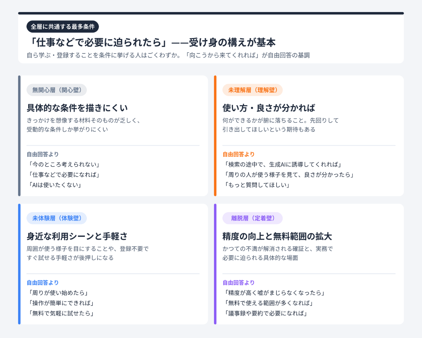Image resolution: width=422 pixels, height=338 pixels.
Task: Click the 離脱層（定着壁） purple tag
Action: tap(253, 218)
